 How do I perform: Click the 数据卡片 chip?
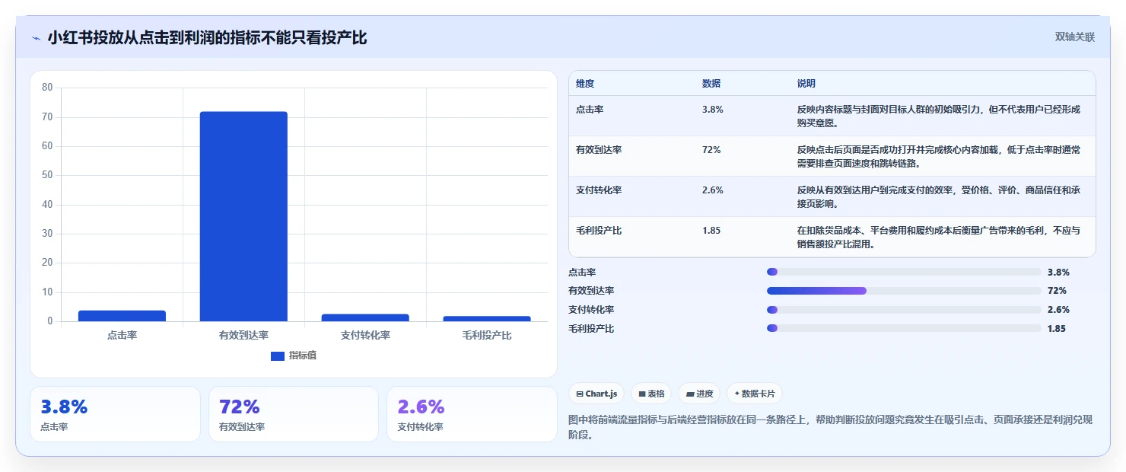tap(755, 394)
